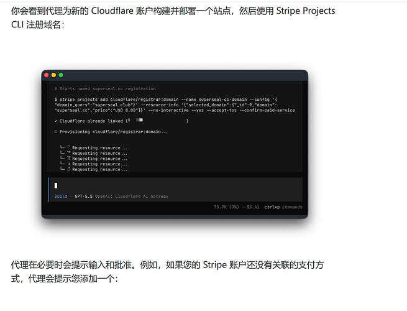Click the yellow minimize dot on terminal window
Screen dimensions: 407x311
[x=53, y=75]
